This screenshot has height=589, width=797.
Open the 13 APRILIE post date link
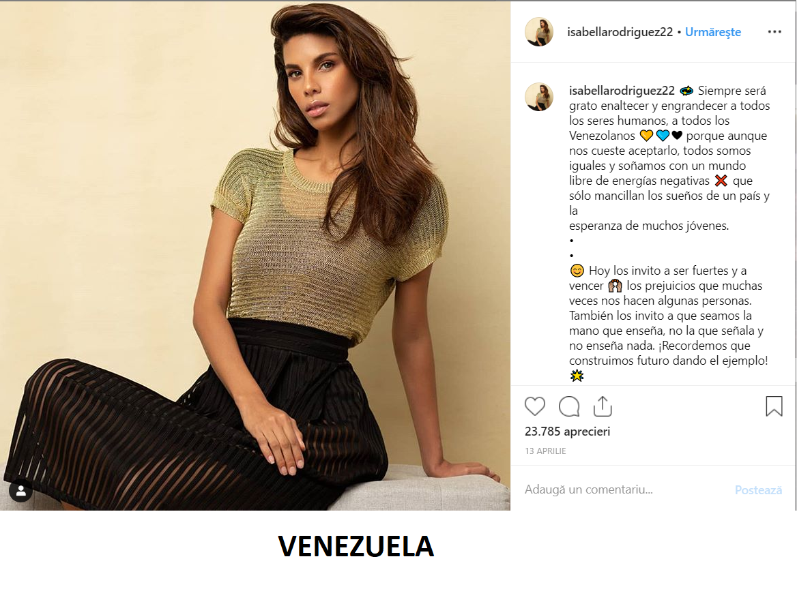point(545,451)
